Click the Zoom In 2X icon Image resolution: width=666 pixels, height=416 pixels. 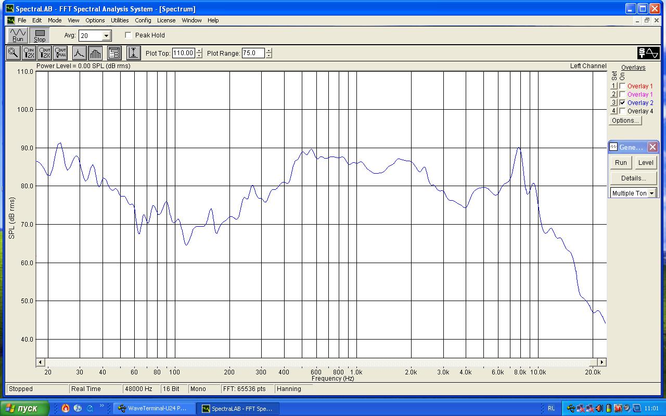(29, 53)
